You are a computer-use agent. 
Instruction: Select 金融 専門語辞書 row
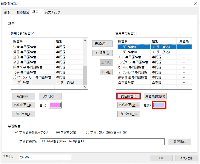47,57
